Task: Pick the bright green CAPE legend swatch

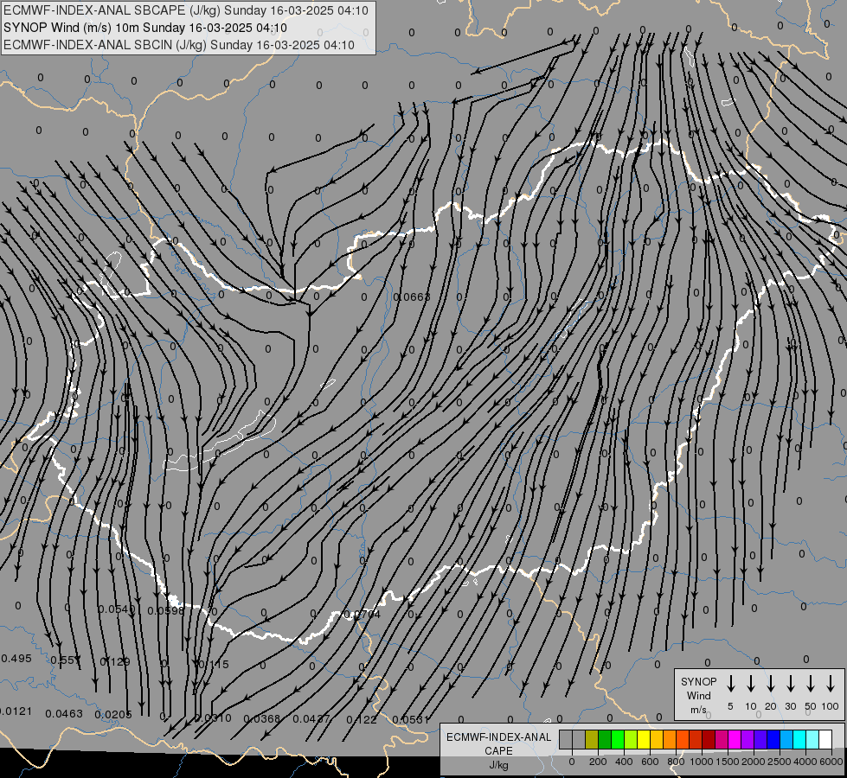Action: (618, 739)
